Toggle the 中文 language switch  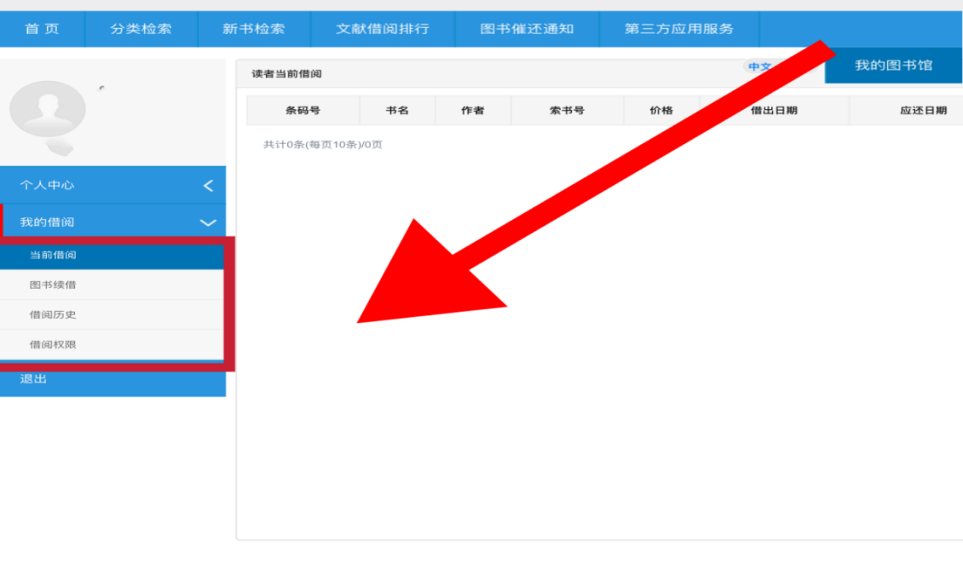[x=759, y=66]
